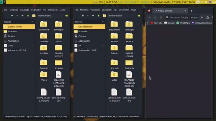216x121 pixels.
Task: Go up one folder in the left file manager
Action: click(28, 16)
